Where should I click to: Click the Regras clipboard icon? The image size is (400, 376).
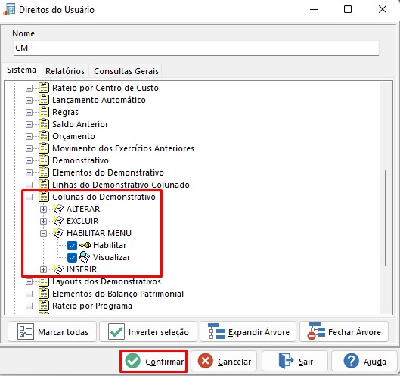click(44, 112)
